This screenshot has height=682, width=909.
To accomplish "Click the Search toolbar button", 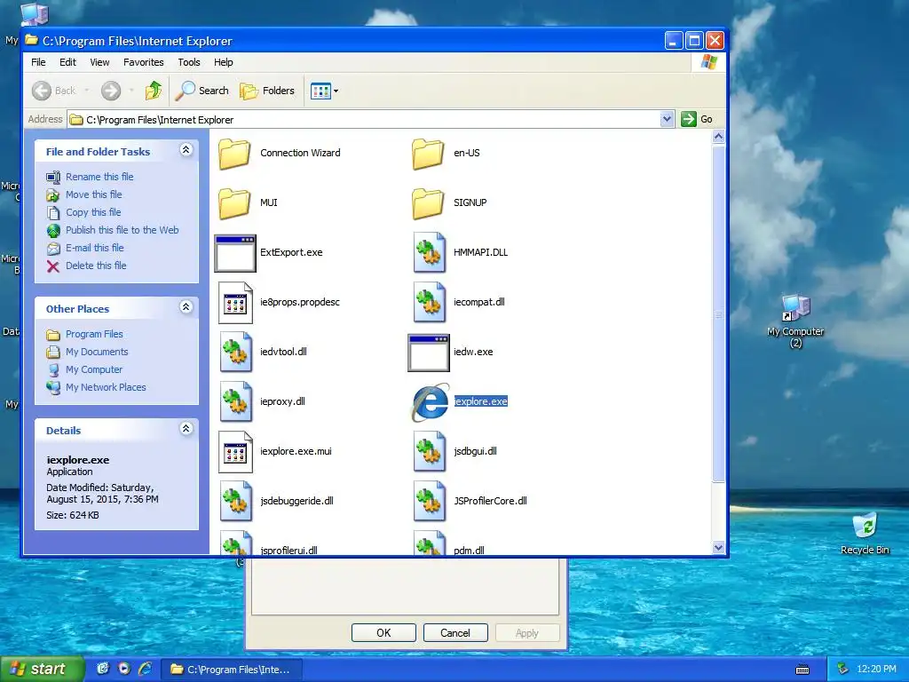I will coord(202,91).
